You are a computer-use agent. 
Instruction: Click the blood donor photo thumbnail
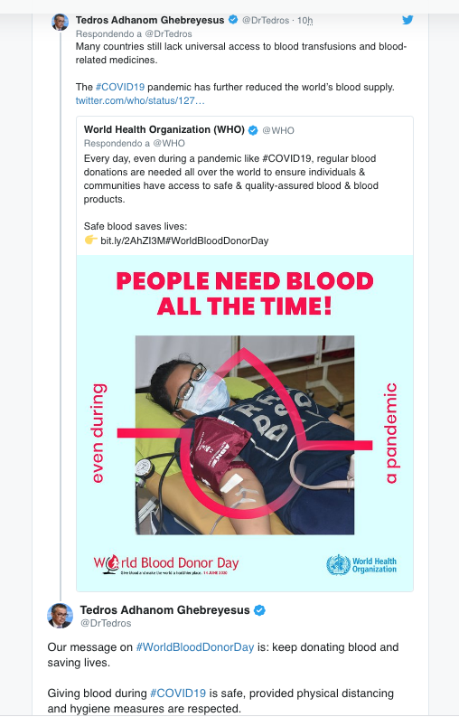tap(245, 435)
